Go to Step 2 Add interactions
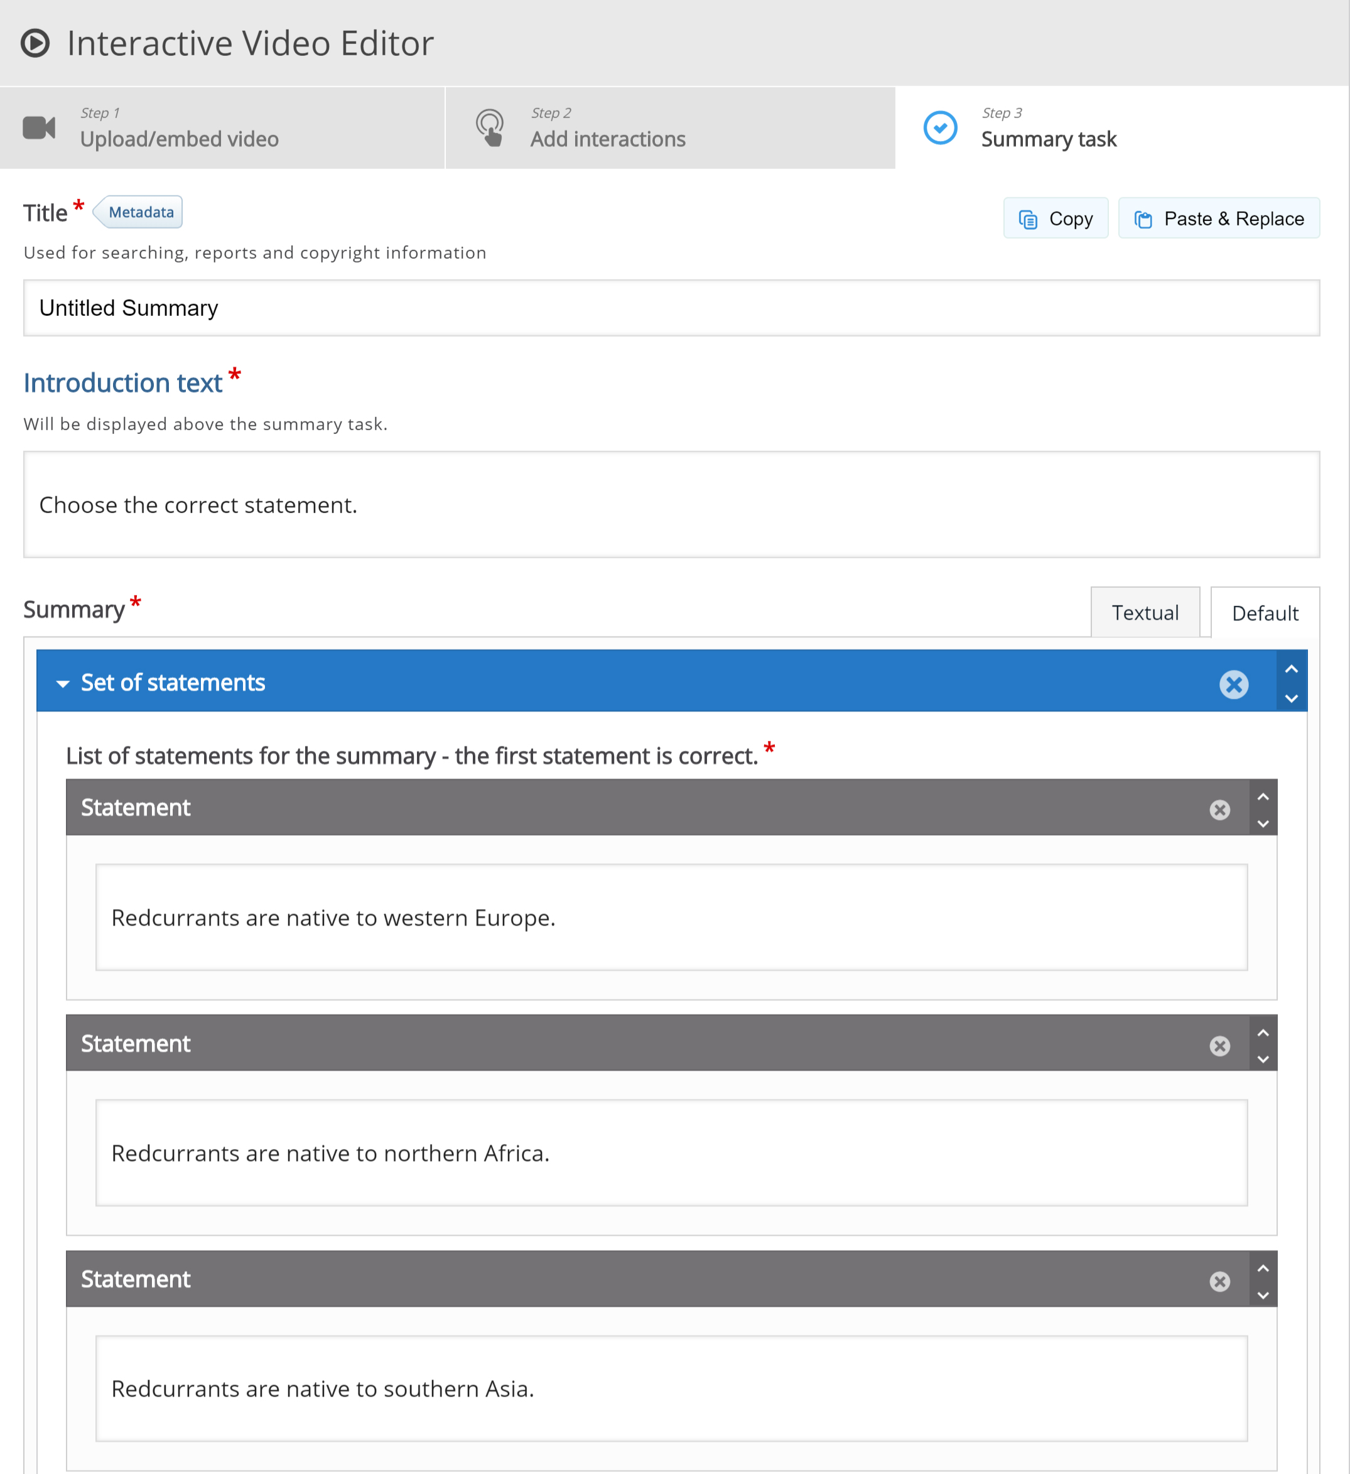Screen dimensions: 1350x1474 [670, 127]
